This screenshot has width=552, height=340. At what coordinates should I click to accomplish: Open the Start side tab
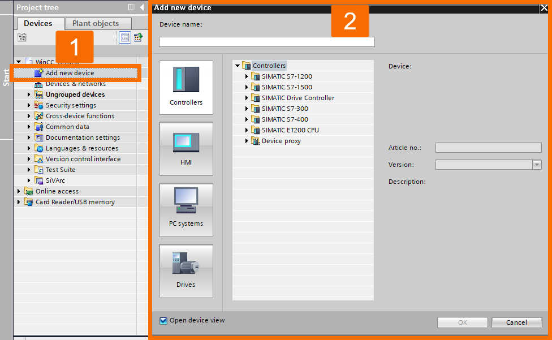[6, 78]
